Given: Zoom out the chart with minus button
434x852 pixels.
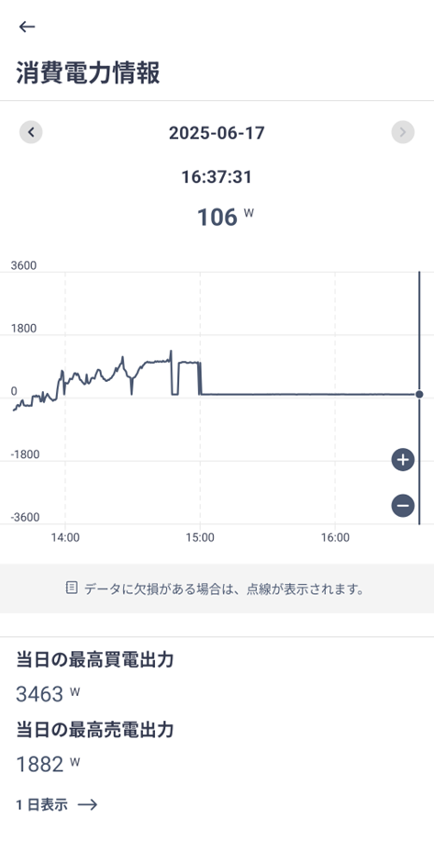Looking at the screenshot, I should (x=403, y=505).
